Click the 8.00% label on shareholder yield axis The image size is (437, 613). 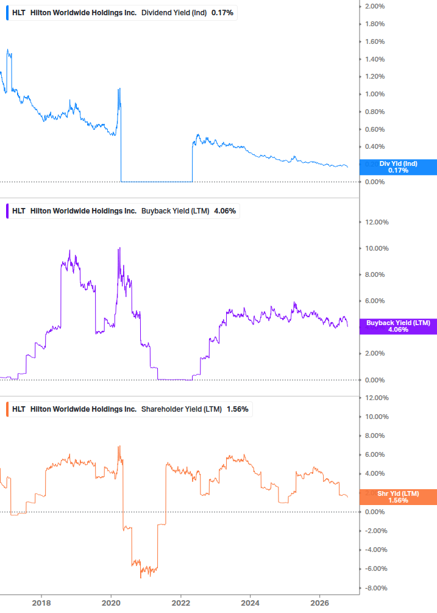tap(375, 436)
